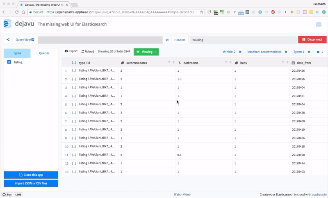Open the Watch Video link

[182, 194]
